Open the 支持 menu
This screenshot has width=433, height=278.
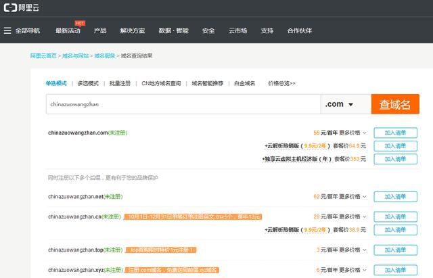(x=267, y=30)
